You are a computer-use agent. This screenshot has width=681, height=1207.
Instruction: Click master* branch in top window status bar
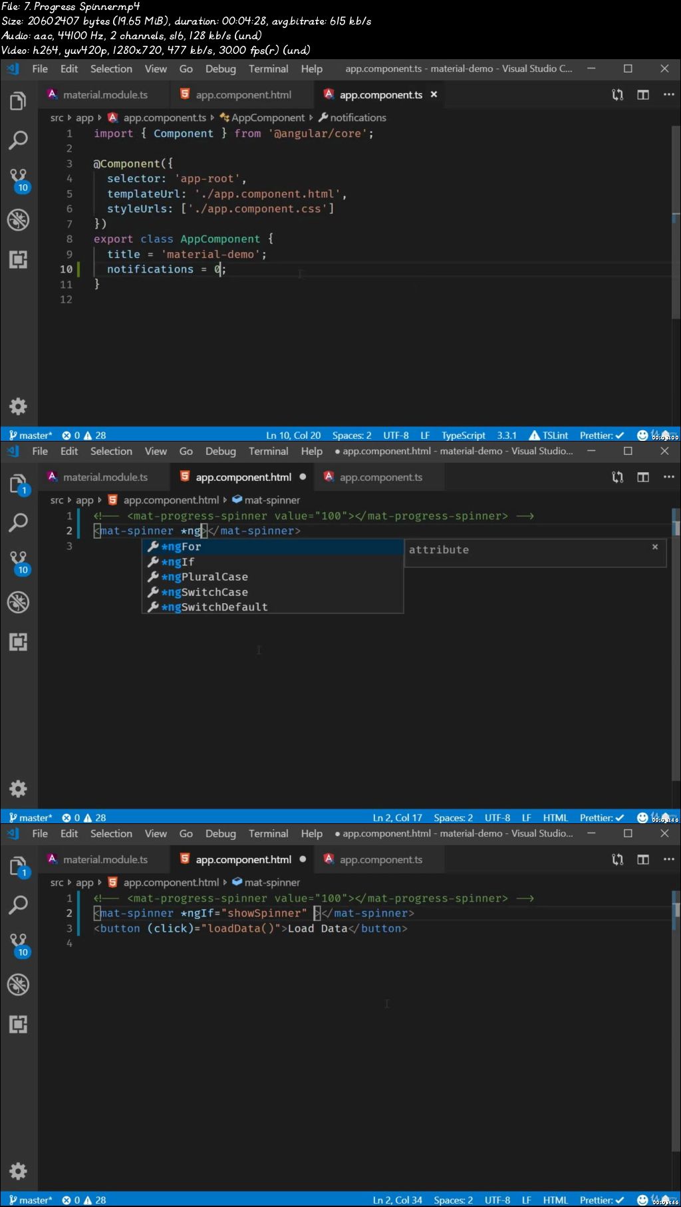[x=30, y=436]
